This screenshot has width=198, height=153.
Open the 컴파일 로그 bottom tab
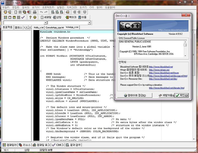[42, 145]
